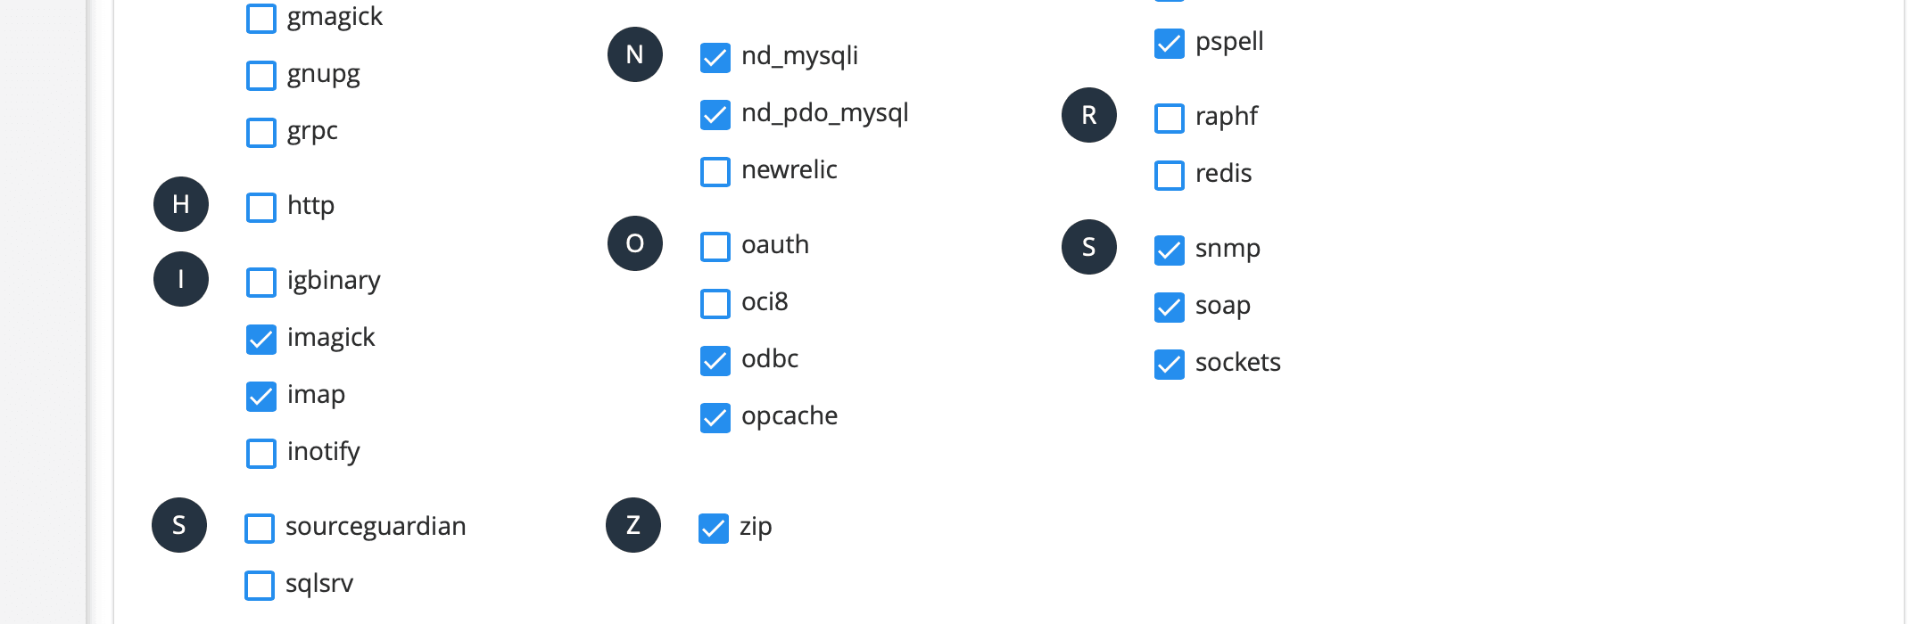1918x624 pixels.
Task: Click the Z letter group badge
Action: click(633, 525)
